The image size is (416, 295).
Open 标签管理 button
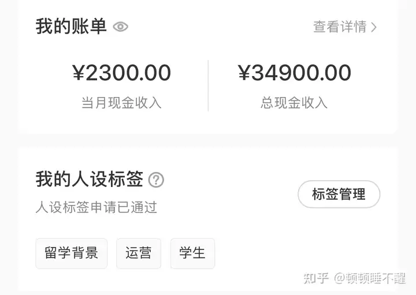click(339, 194)
